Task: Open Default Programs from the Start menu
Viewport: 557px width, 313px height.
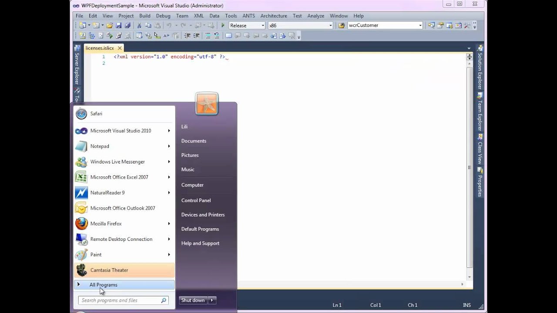Action: (200, 229)
